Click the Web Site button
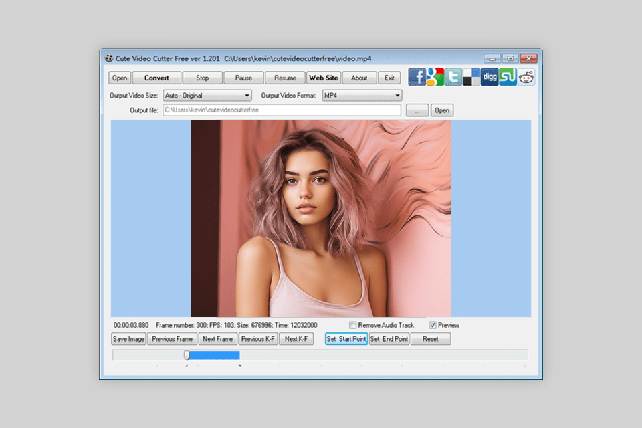Viewport: 642px width, 428px height. (323, 78)
